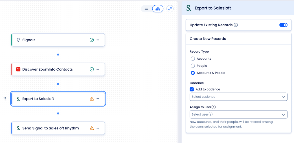Select the Export to Salesloft step
Image resolution: width=294 pixels, height=143 pixels.
[58, 99]
